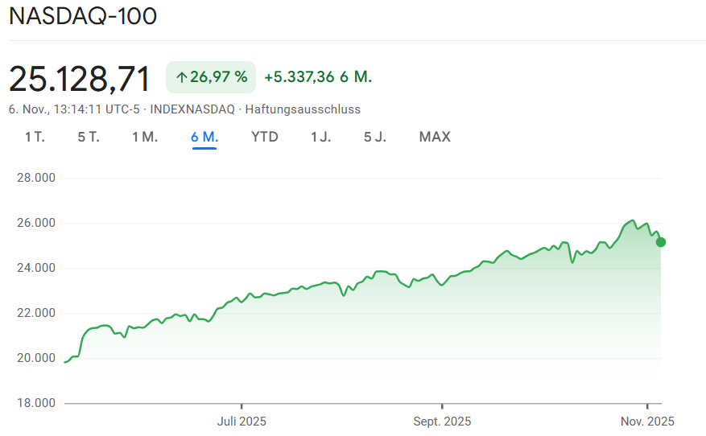Select the MAX time range
The height and width of the screenshot is (436, 706).
point(435,137)
